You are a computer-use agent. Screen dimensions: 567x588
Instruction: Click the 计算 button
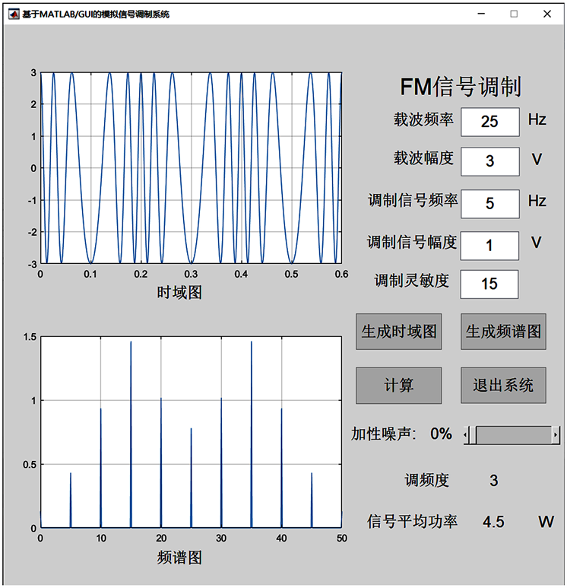click(398, 385)
